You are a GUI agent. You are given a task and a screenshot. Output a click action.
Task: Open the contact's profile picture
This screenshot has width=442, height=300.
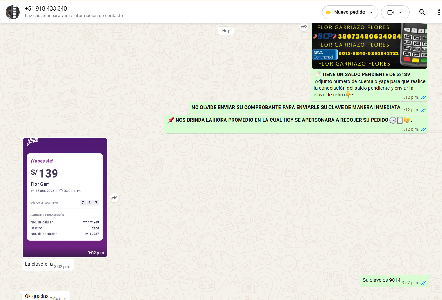pos(13,12)
